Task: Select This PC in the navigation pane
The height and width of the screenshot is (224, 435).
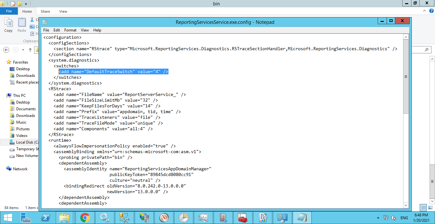Action: pos(19,96)
